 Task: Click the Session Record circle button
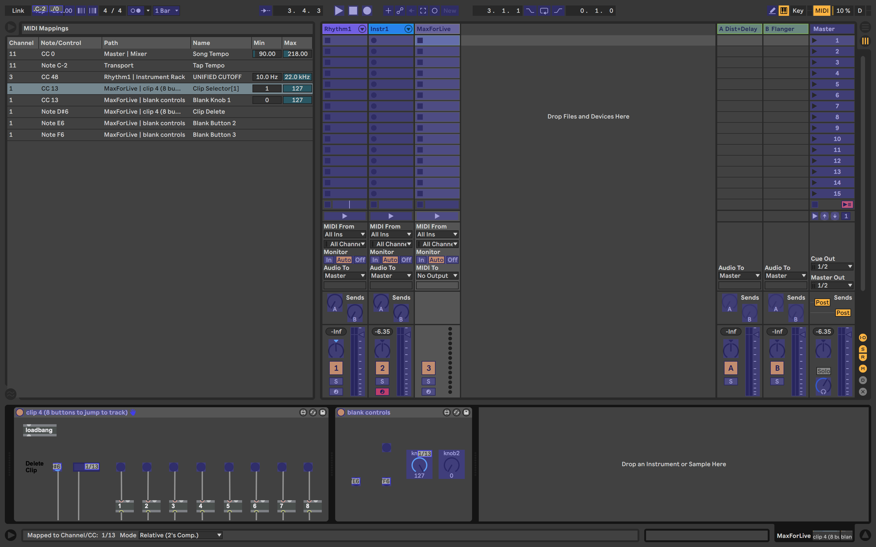pyautogui.click(x=435, y=11)
